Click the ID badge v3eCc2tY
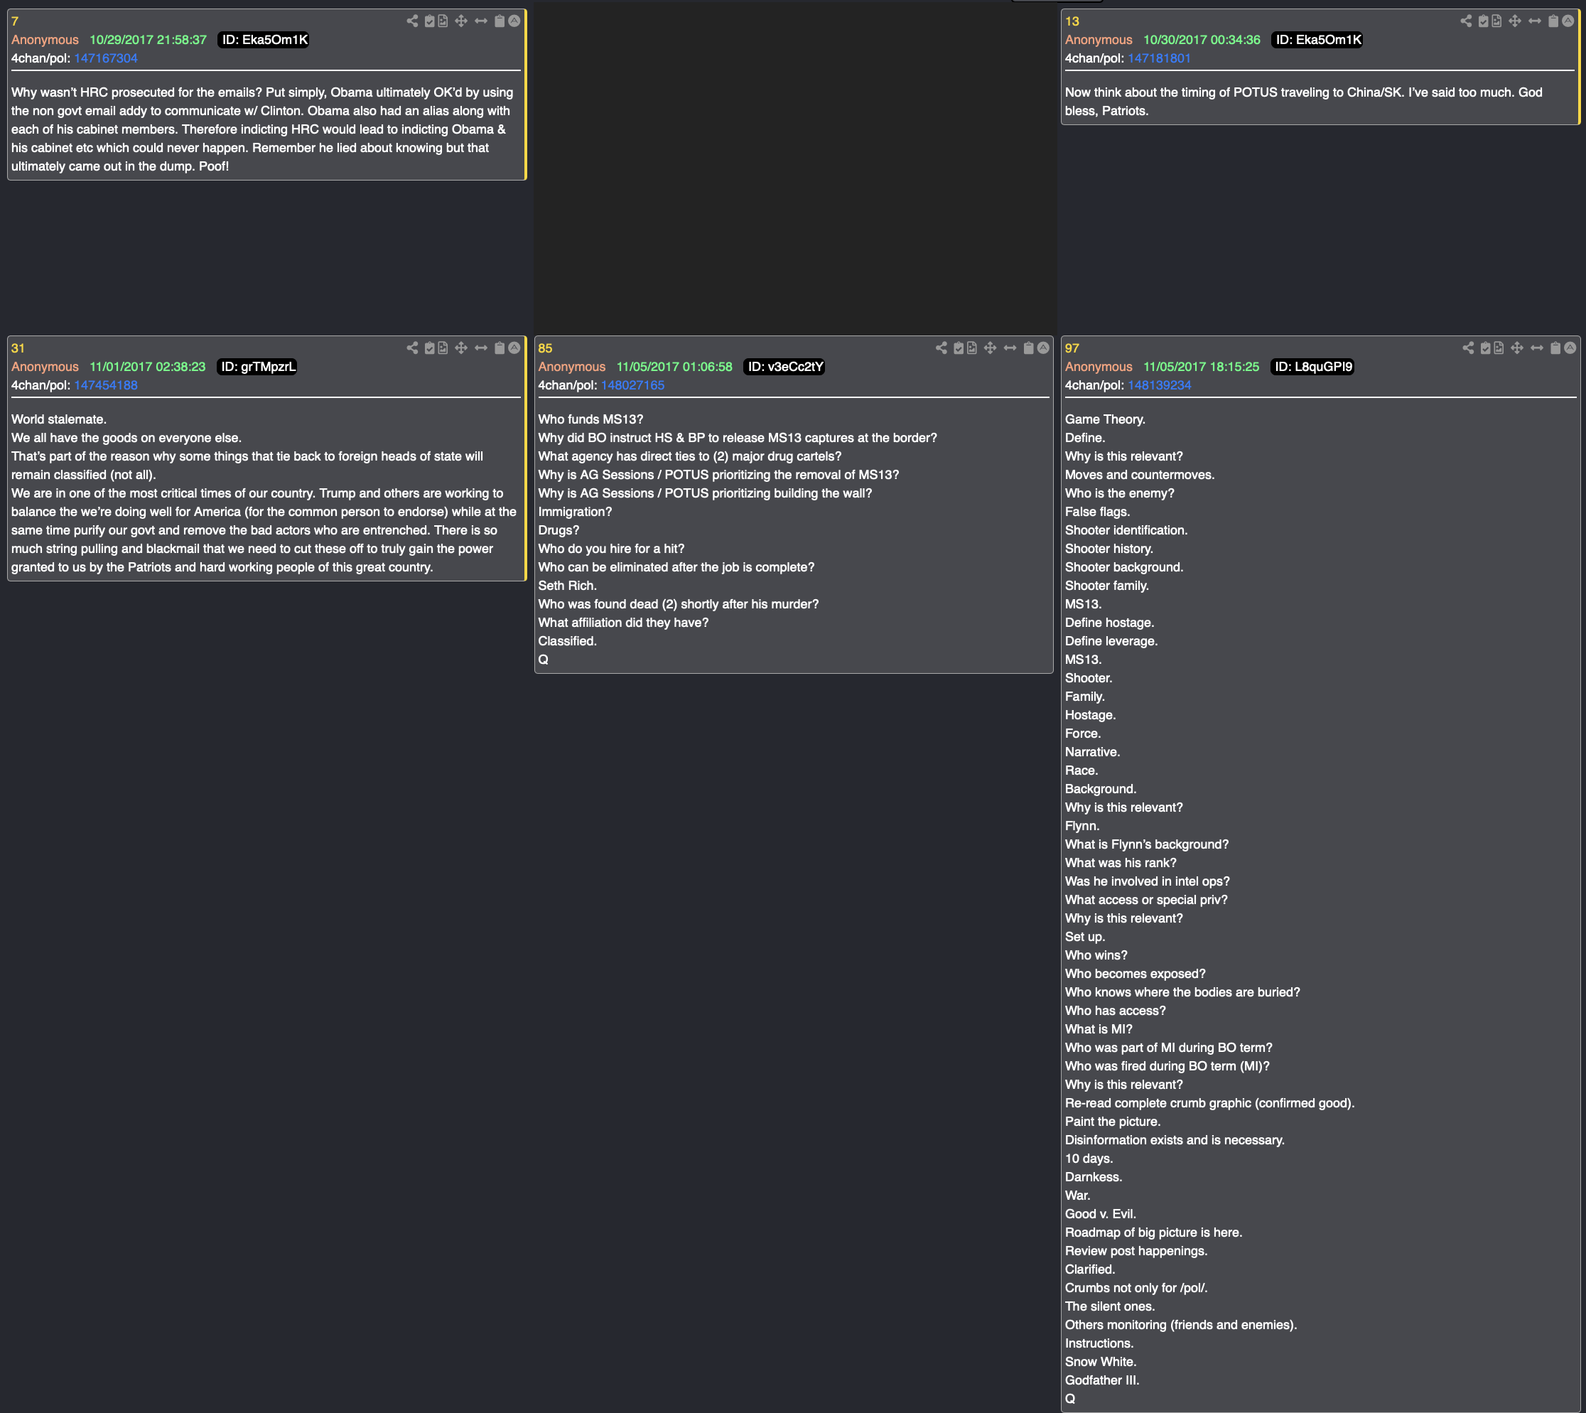 pyautogui.click(x=785, y=367)
